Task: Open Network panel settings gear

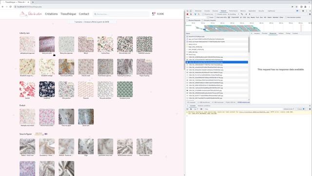Action: click(310, 14)
